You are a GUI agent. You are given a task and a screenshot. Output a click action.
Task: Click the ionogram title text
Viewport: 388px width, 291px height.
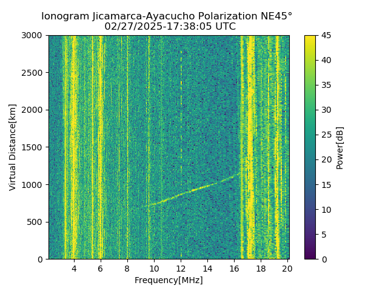coord(167,16)
